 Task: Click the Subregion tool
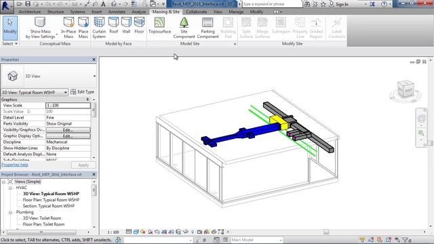[x=281, y=26]
